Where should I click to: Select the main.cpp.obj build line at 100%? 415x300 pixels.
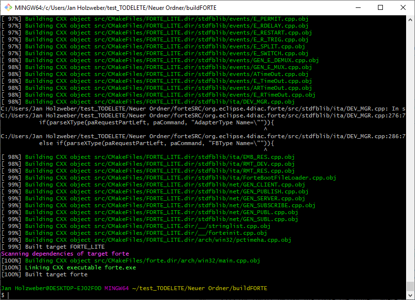[133, 260]
